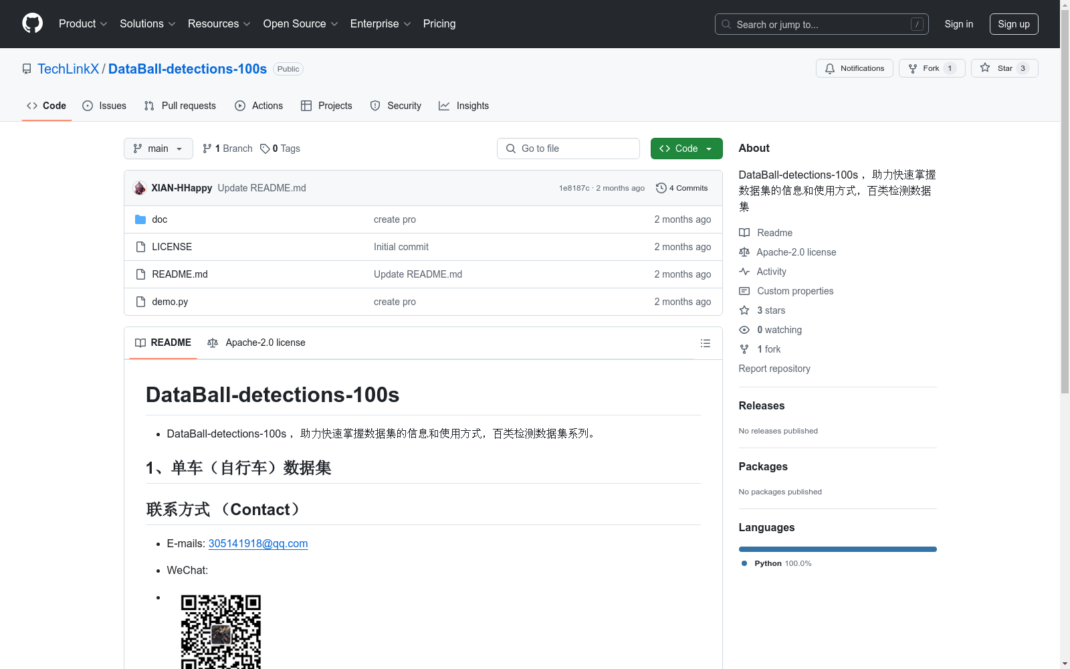Click the 305141918@qq.com email link
This screenshot has width=1070, height=669.
click(x=258, y=543)
